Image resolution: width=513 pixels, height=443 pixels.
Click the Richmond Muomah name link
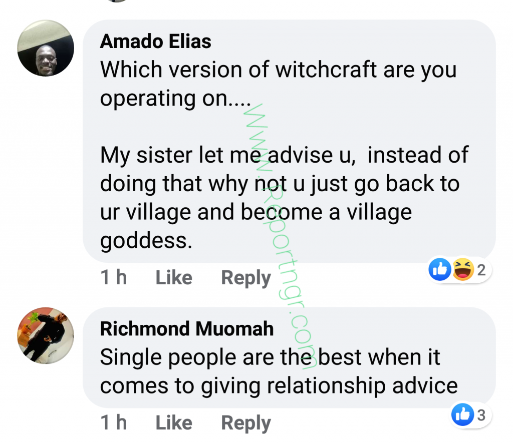click(187, 328)
